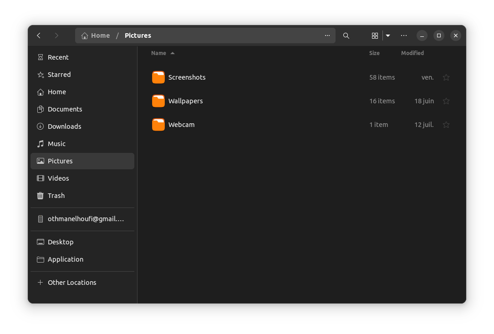
Task: Open Other Locations in the sidebar
Action: pos(72,282)
